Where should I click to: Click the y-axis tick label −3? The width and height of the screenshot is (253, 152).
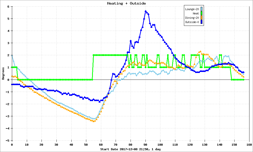pos(8,116)
